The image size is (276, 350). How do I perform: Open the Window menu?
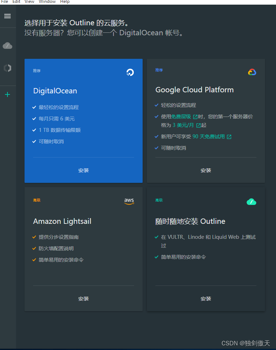point(47,2)
